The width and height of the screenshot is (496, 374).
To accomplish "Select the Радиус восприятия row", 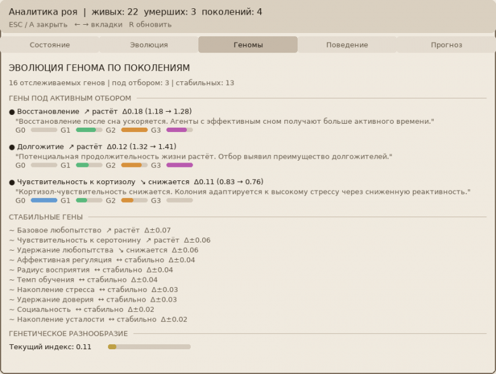I will (x=91, y=270).
